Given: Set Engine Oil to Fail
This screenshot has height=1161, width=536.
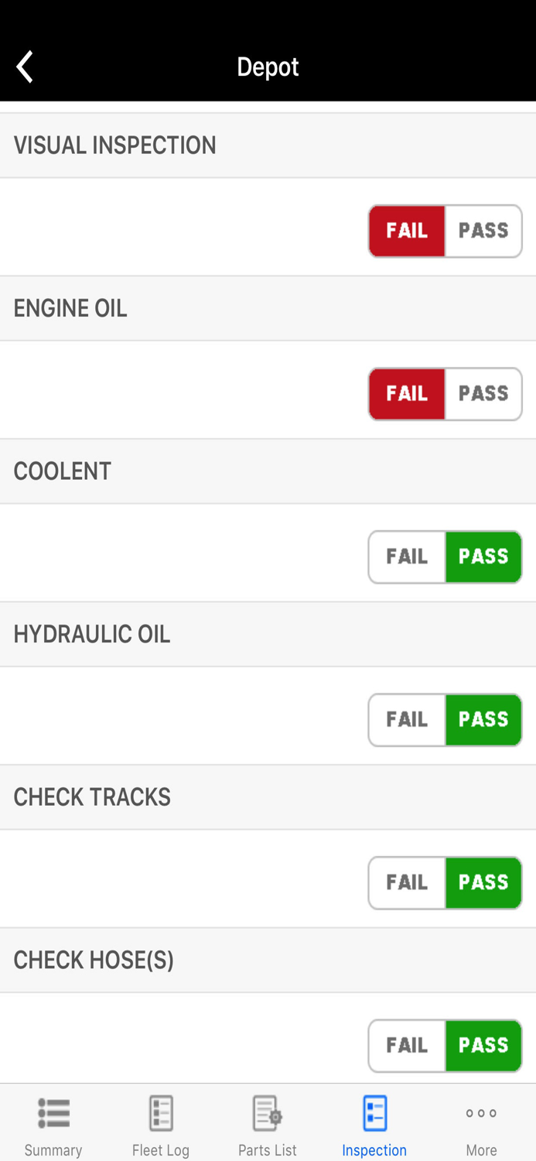Looking at the screenshot, I should tap(407, 394).
